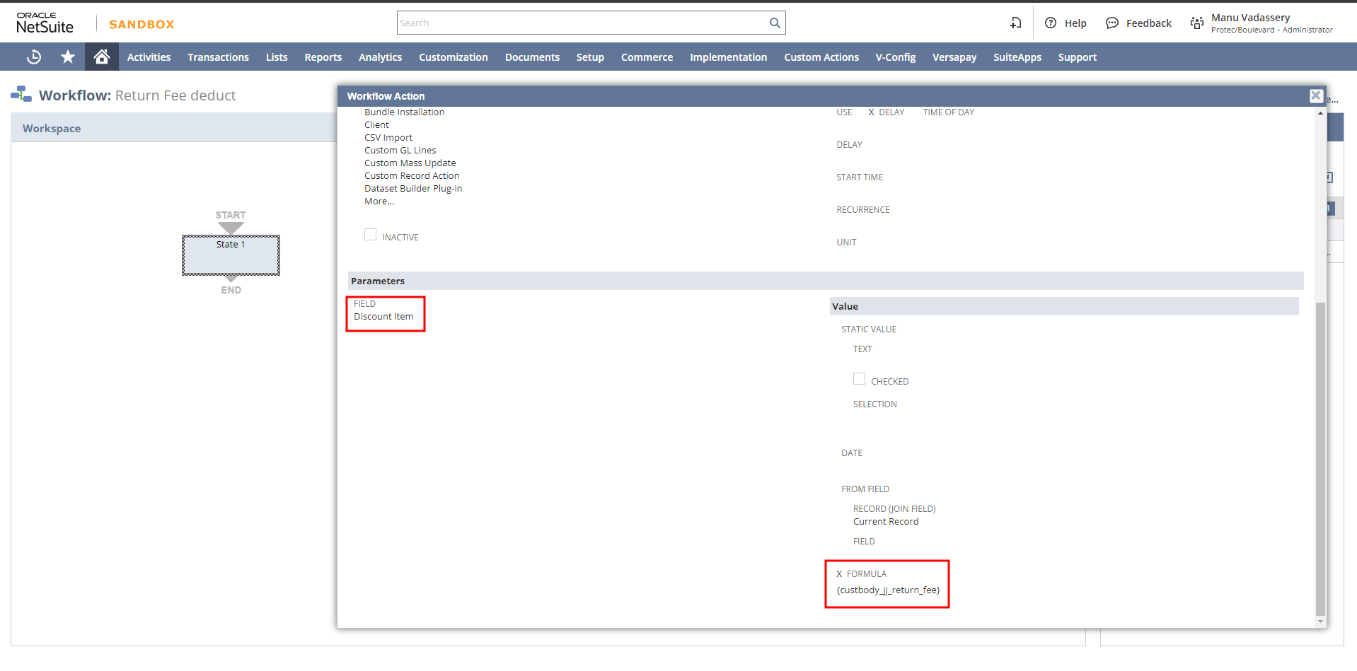Toggle the Checked checkbox under Static Value
The image size is (1357, 671).
(859, 379)
